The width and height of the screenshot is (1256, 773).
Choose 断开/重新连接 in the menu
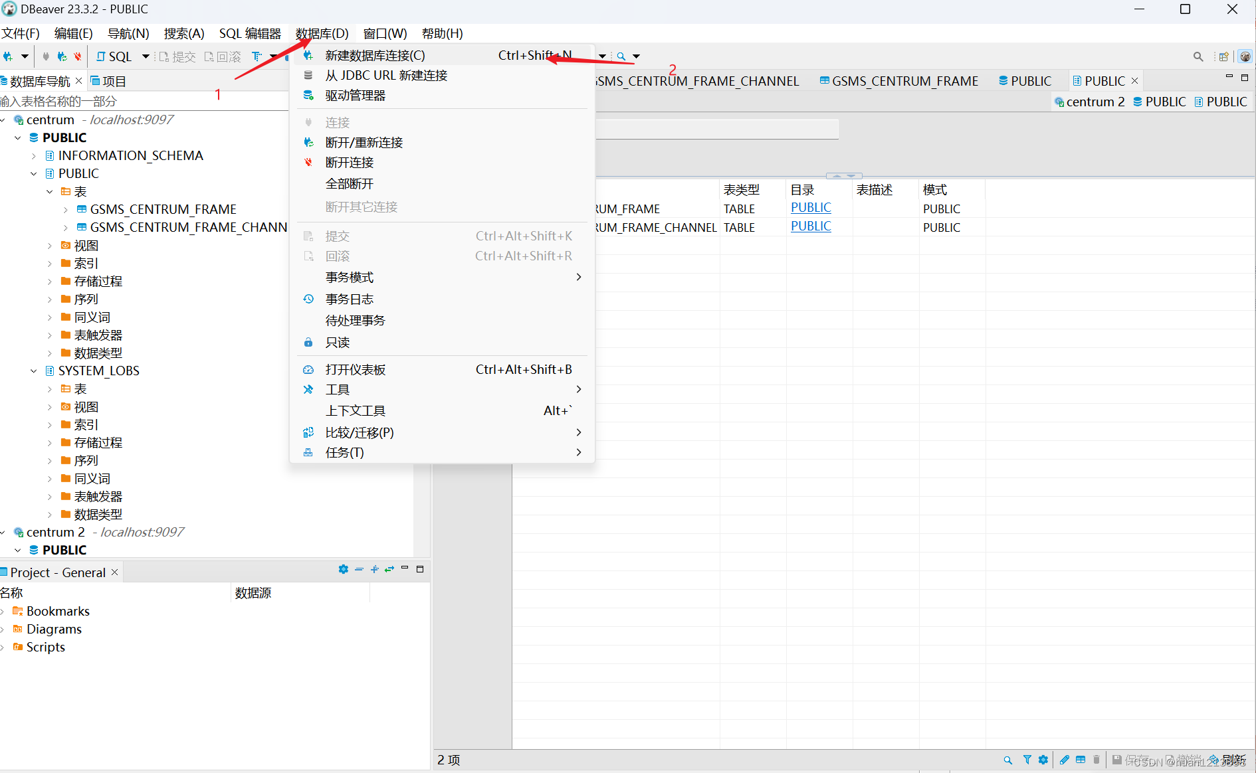(x=442, y=143)
